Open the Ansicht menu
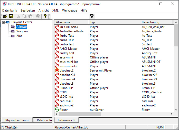Viewport: 179px width, 130px height. (44, 11)
